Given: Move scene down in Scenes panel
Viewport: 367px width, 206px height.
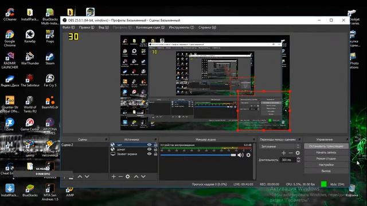Looking at the screenshot, I should [87, 177].
